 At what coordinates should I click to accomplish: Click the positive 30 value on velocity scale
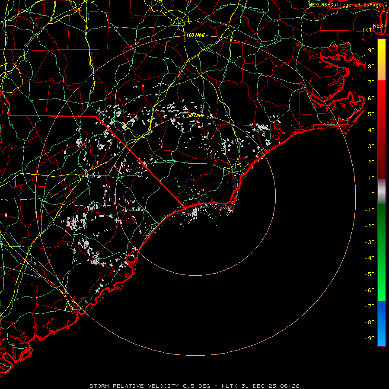(x=371, y=147)
